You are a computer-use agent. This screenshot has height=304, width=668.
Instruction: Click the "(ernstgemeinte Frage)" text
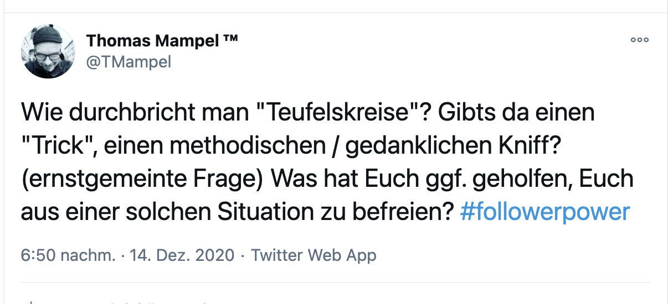click(142, 180)
